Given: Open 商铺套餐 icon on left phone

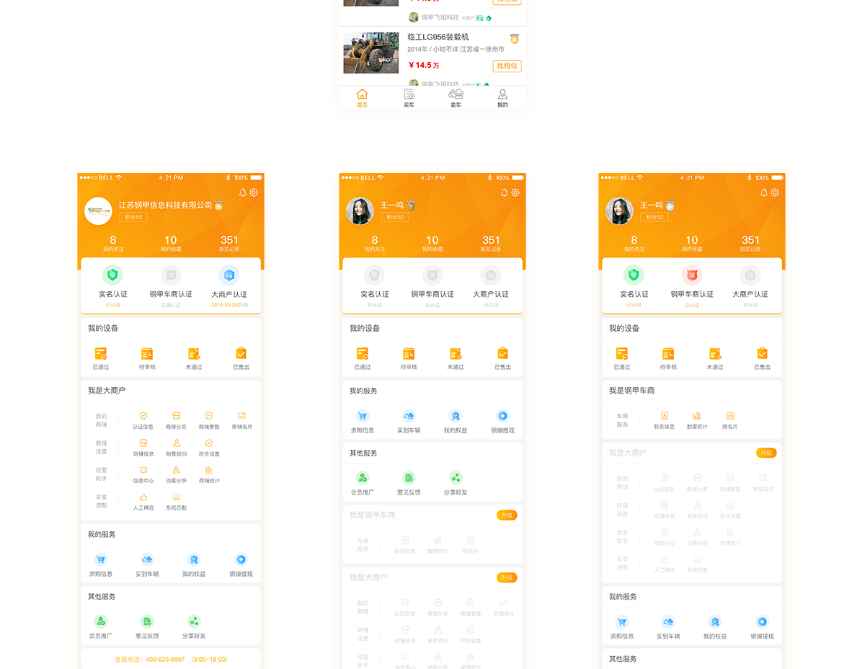Looking at the screenshot, I should pos(209,416).
